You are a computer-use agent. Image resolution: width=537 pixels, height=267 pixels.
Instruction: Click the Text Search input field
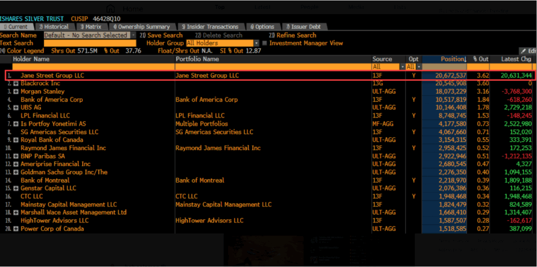[90, 43]
